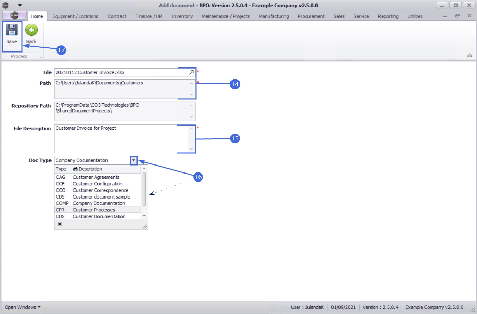
Task: Click the Process group dialog launcher icon
Action: click(x=40, y=57)
